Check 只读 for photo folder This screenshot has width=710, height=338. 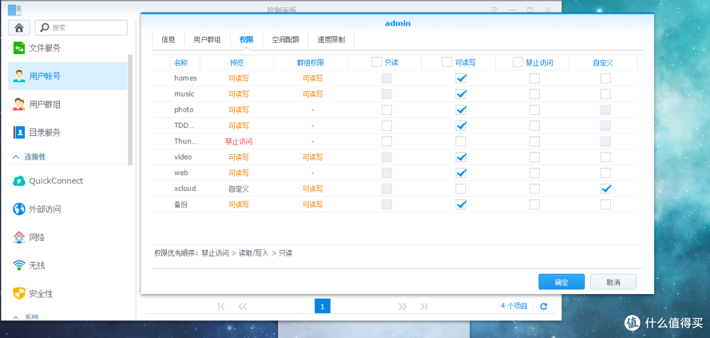[387, 110]
